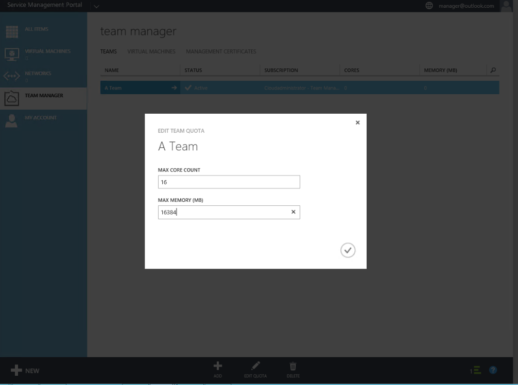Switch to the Virtual Machines tab

point(151,51)
